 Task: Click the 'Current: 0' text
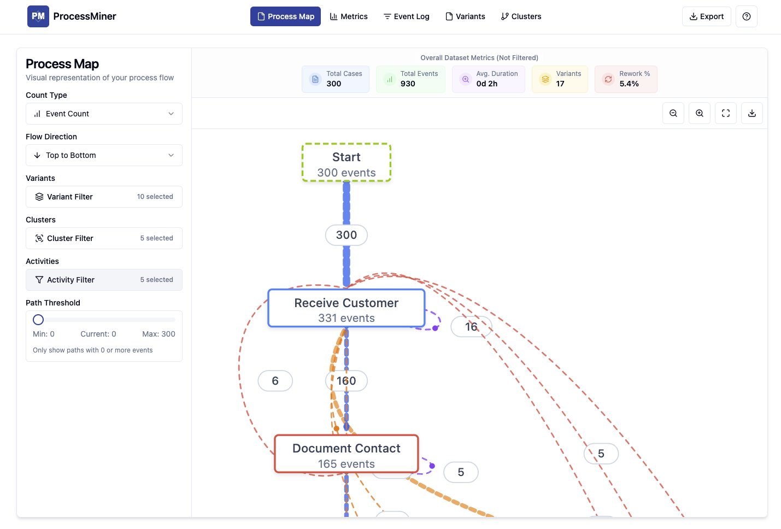click(x=98, y=334)
